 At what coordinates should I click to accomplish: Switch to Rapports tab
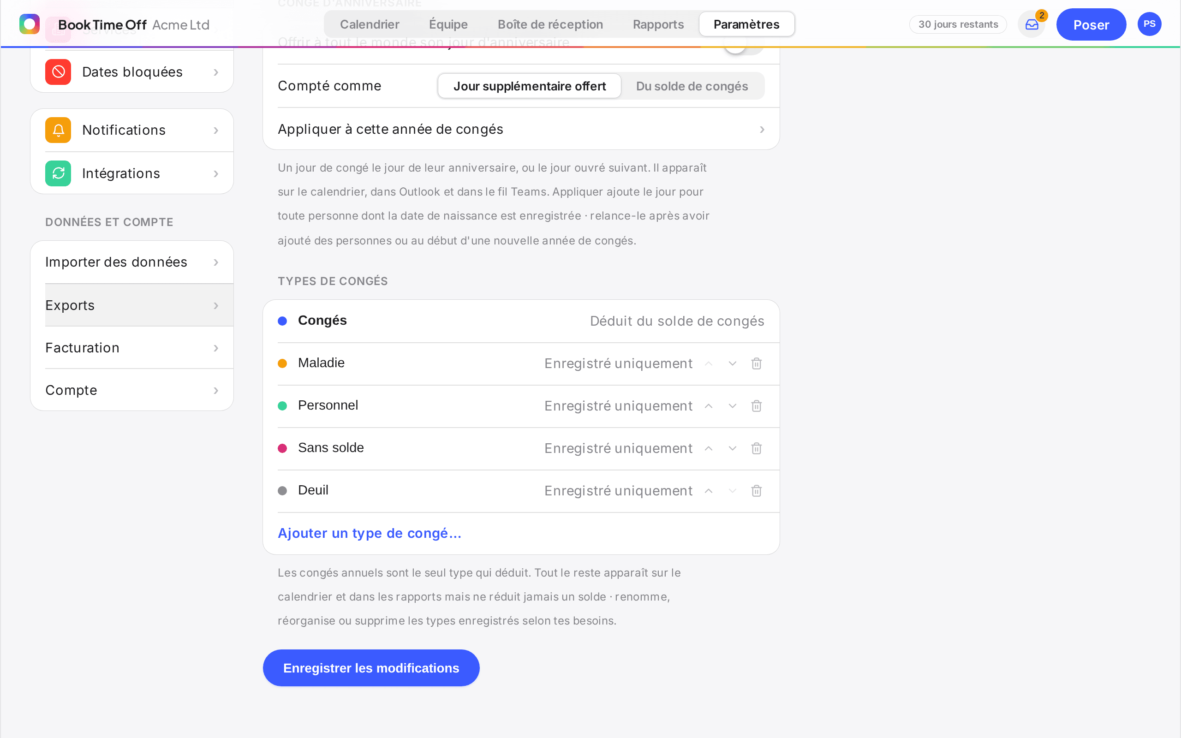click(x=658, y=24)
